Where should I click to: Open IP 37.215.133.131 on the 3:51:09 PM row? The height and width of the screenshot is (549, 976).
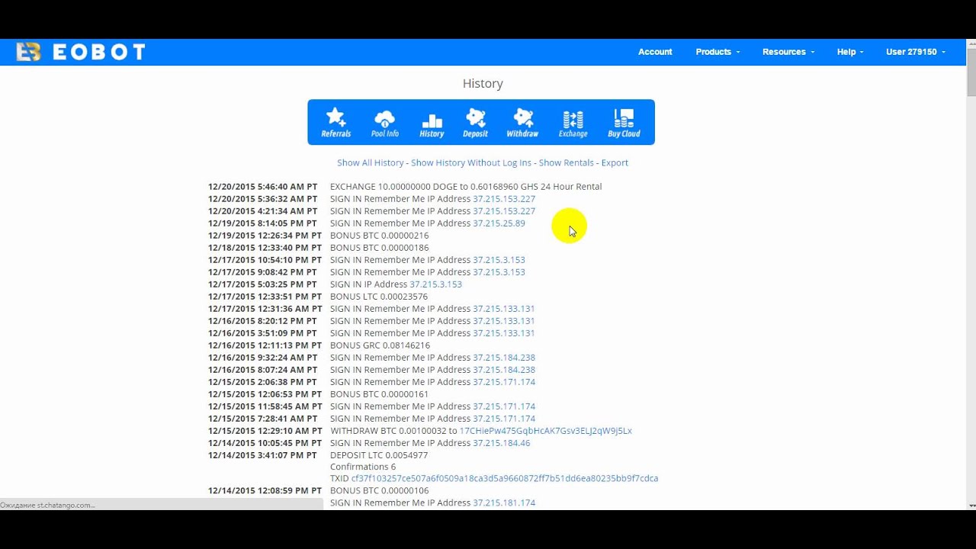(x=504, y=333)
